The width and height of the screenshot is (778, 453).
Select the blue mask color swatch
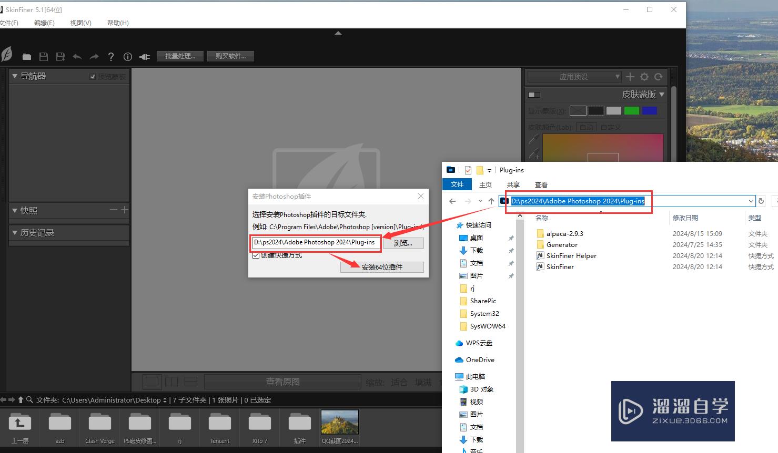[650, 110]
